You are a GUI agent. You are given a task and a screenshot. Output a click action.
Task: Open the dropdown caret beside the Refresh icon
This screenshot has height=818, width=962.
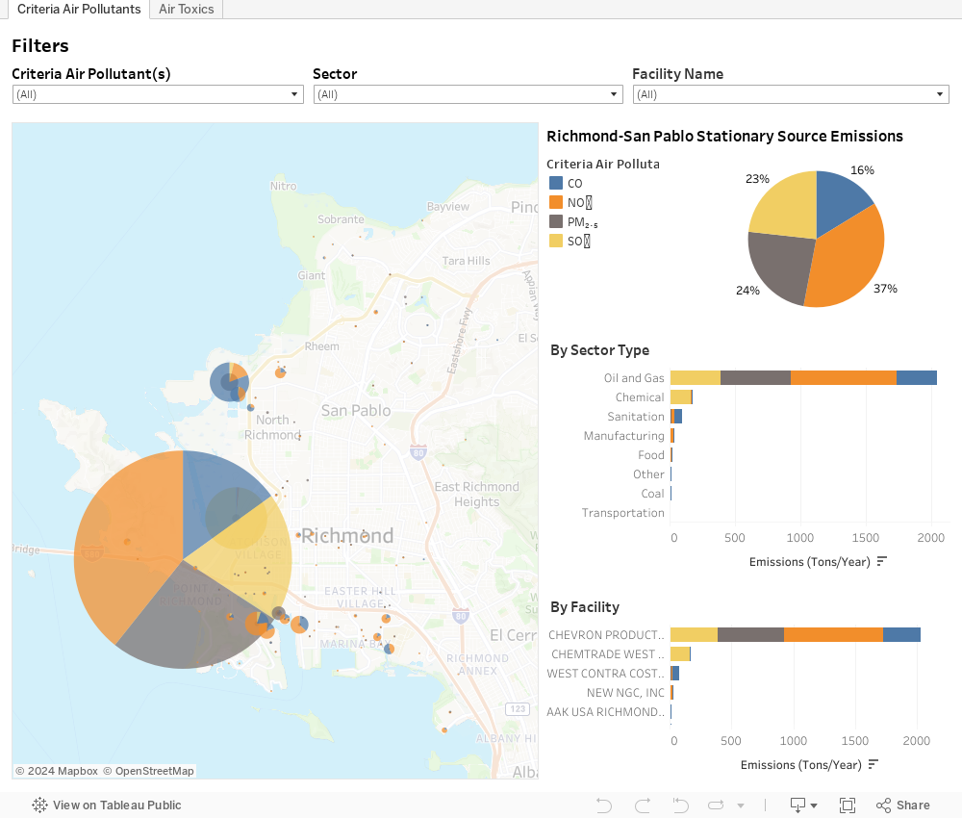tap(741, 805)
